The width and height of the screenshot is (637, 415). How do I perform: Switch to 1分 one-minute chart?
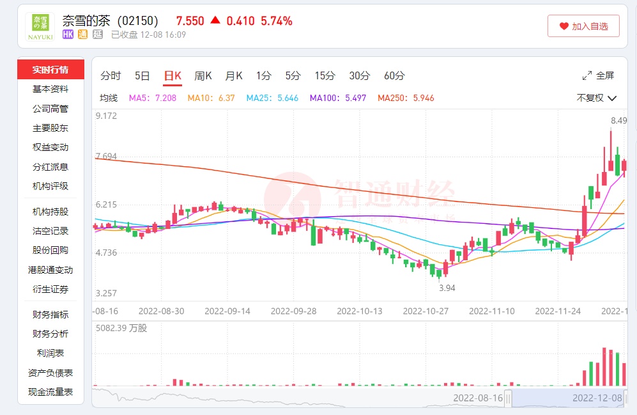(x=264, y=75)
